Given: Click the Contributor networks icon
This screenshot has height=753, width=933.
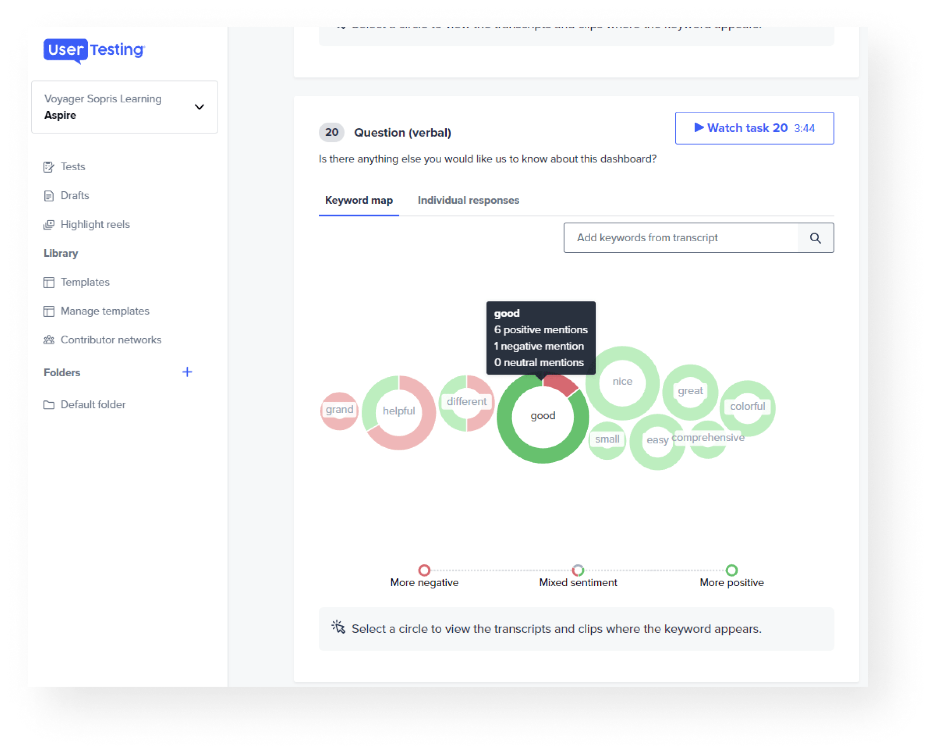Looking at the screenshot, I should [x=49, y=339].
